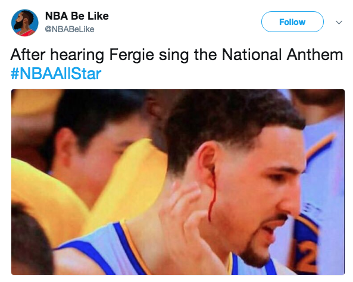Enlarge the attached tweet photo
353x282 pixels.
178,182
